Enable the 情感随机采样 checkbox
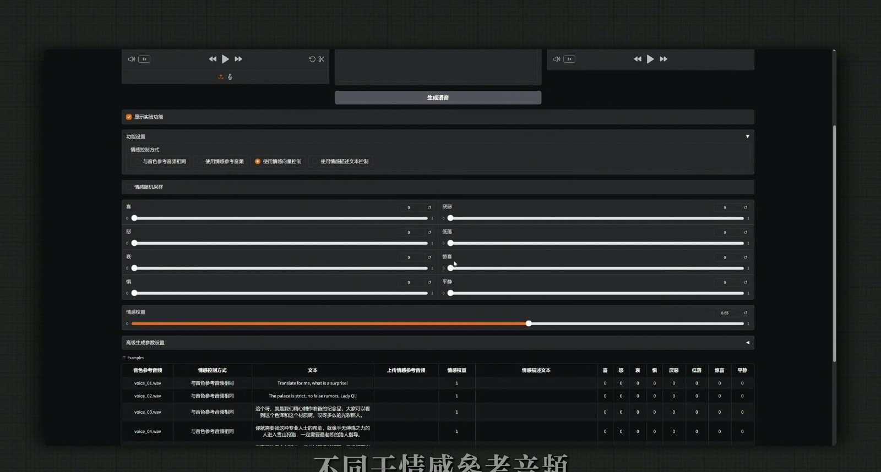Image resolution: width=881 pixels, height=472 pixels. coord(129,187)
